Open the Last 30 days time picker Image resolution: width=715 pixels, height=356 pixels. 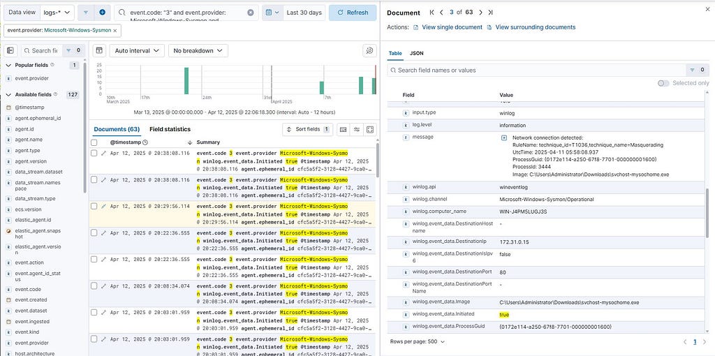tap(304, 13)
